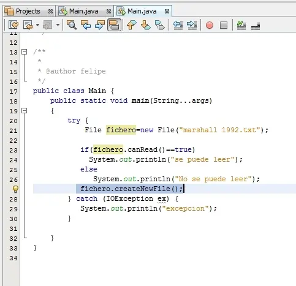Viewport: 296px width, 286px height.
Task: Click the Find Selection magnifier icon
Action: click(x=72, y=25)
